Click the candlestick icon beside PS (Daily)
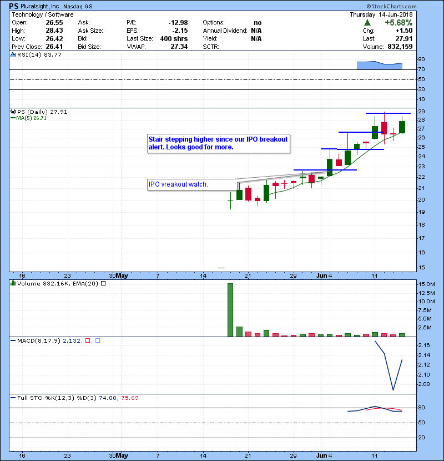The height and width of the screenshot is (461, 444). (13, 112)
